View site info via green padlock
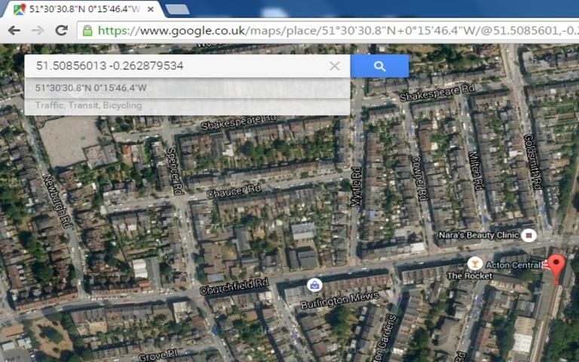Image resolution: width=579 pixels, height=362 pixels. point(87,31)
